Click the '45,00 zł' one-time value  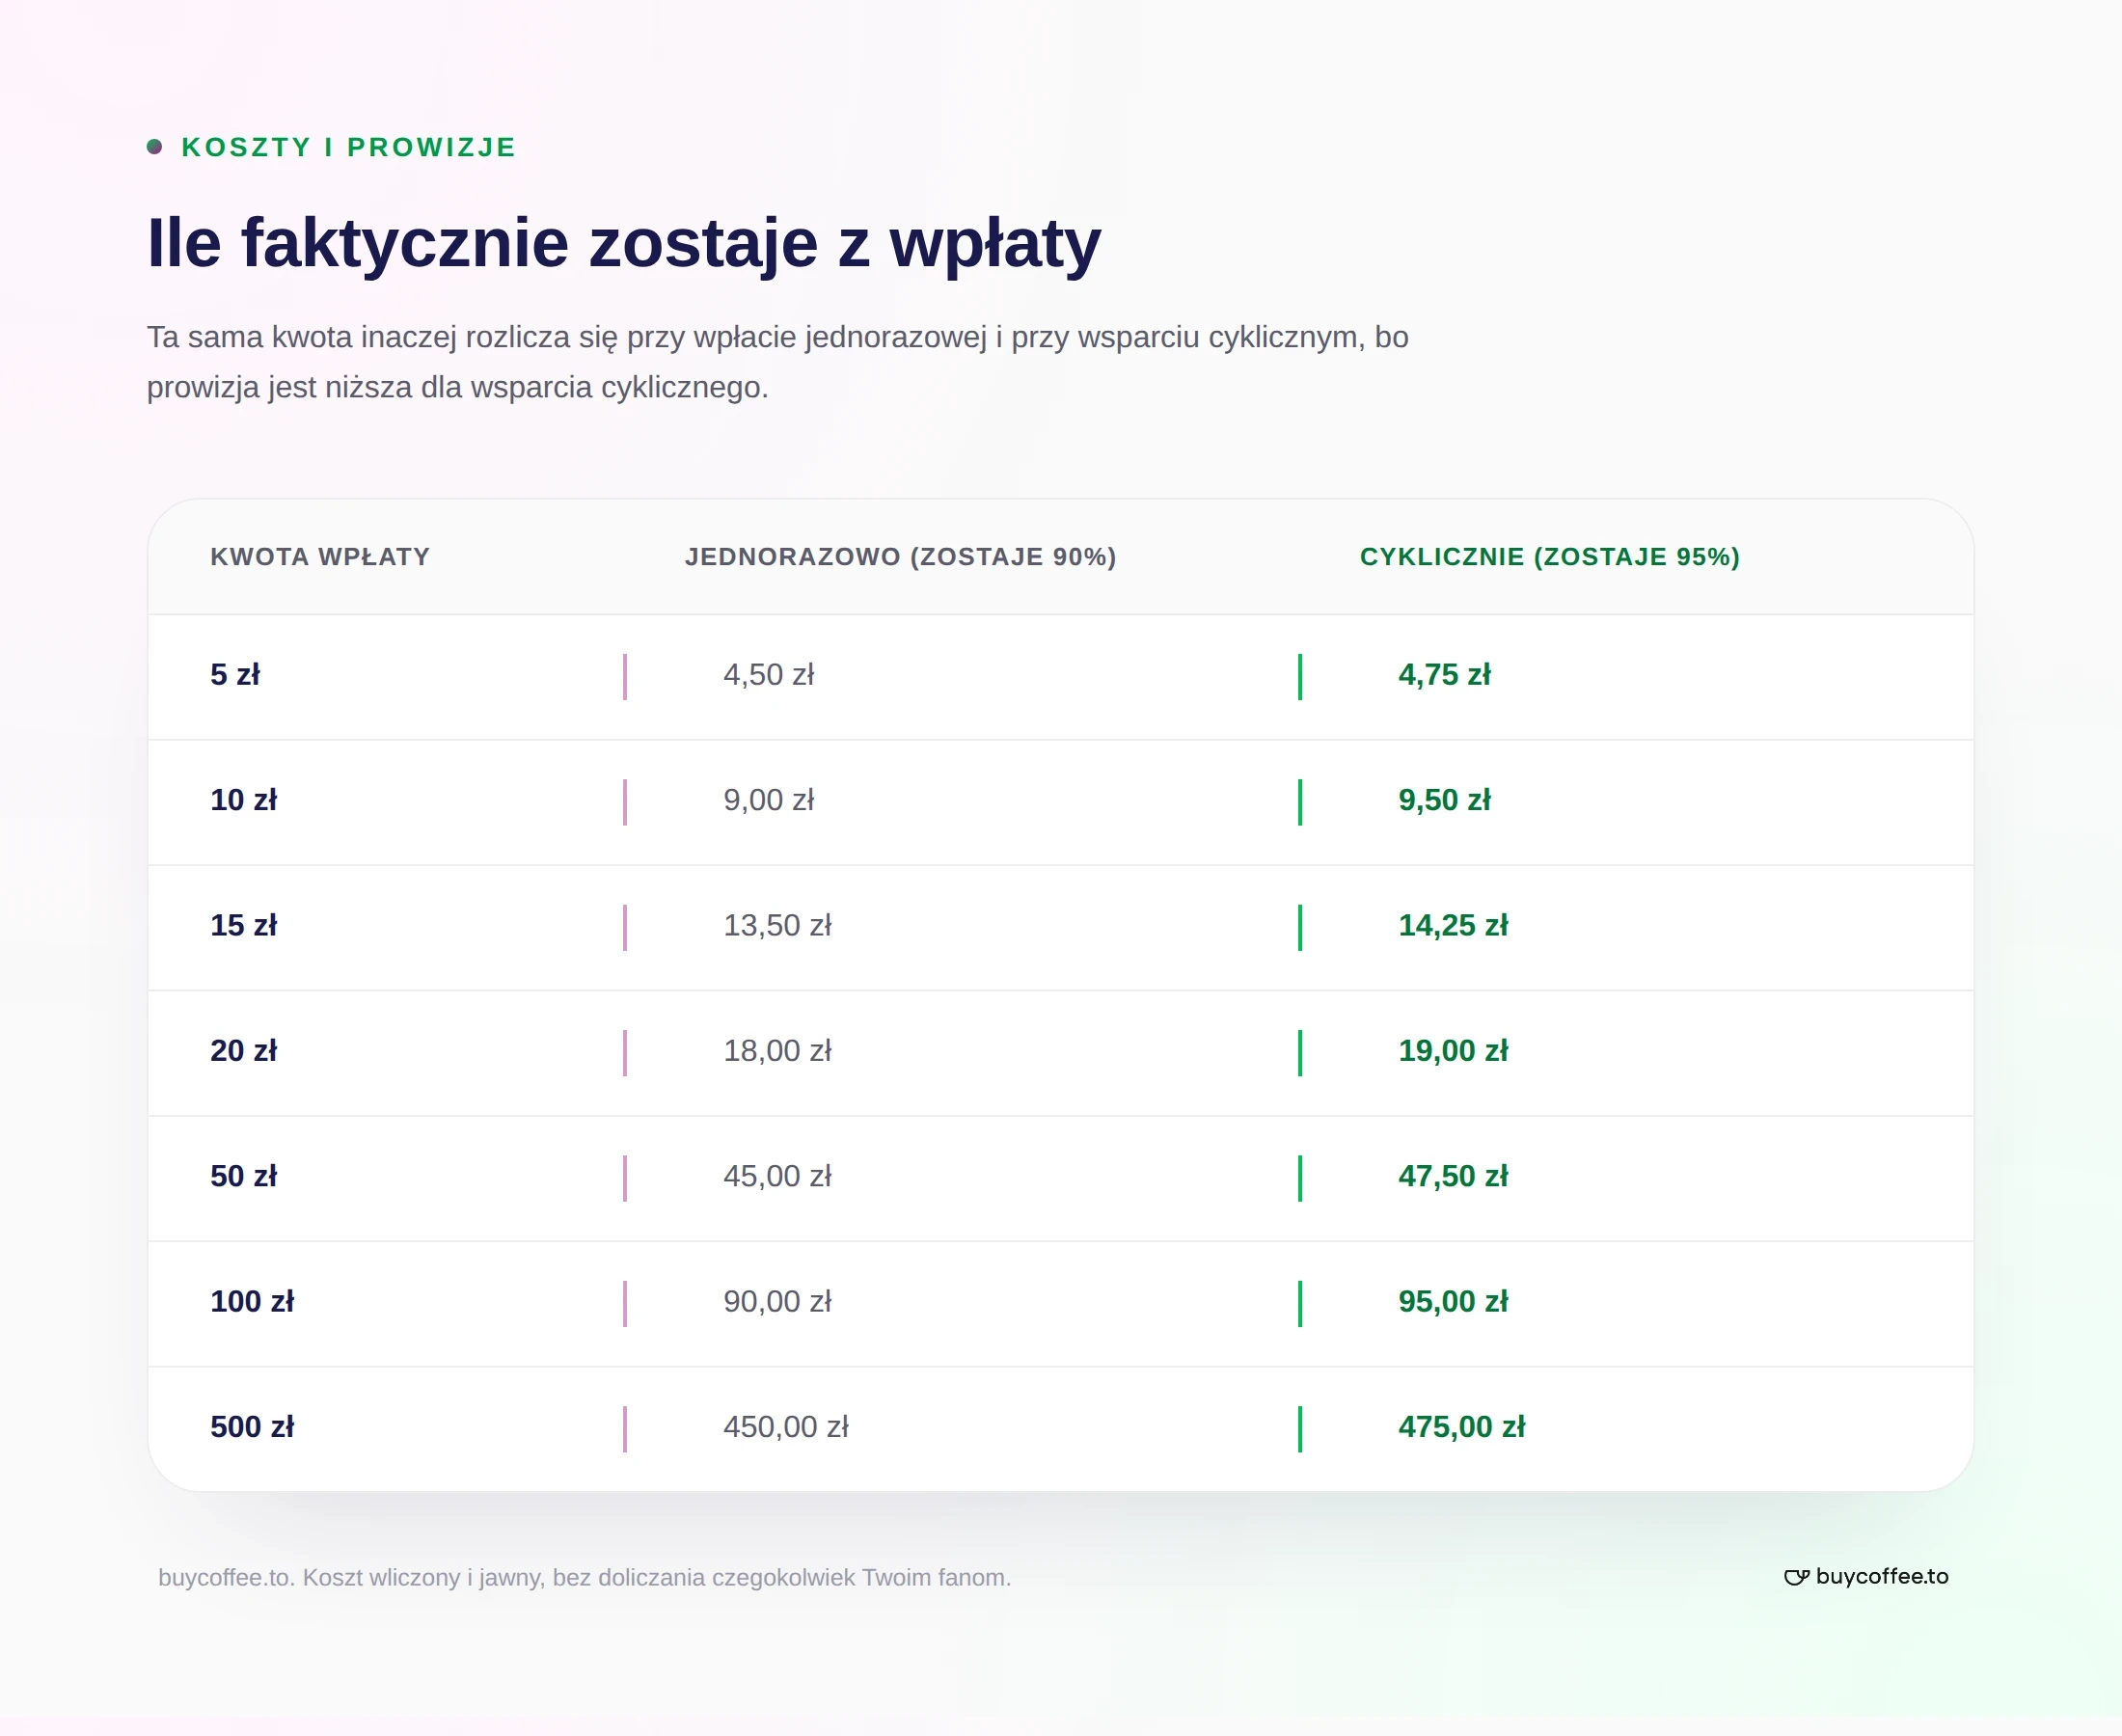(x=777, y=1176)
